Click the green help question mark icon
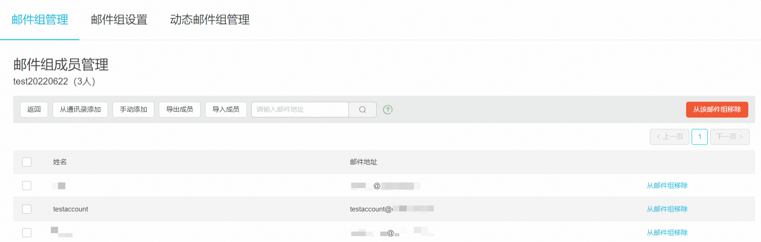Screen dimensions: 761x242 click(388, 110)
